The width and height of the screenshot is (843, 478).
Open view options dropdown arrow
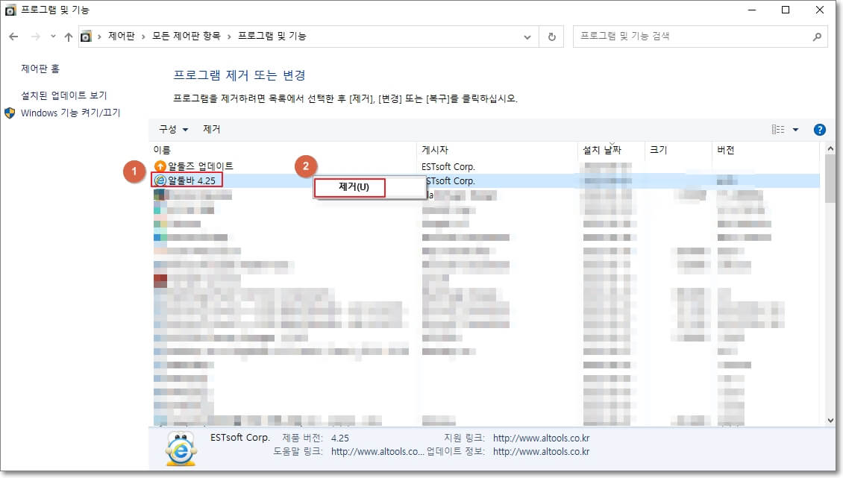coord(796,130)
